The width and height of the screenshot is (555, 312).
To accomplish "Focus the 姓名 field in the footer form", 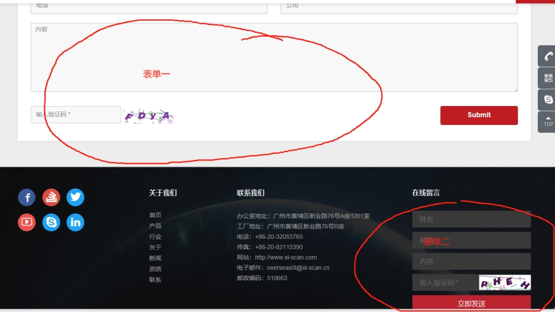I will click(x=471, y=219).
